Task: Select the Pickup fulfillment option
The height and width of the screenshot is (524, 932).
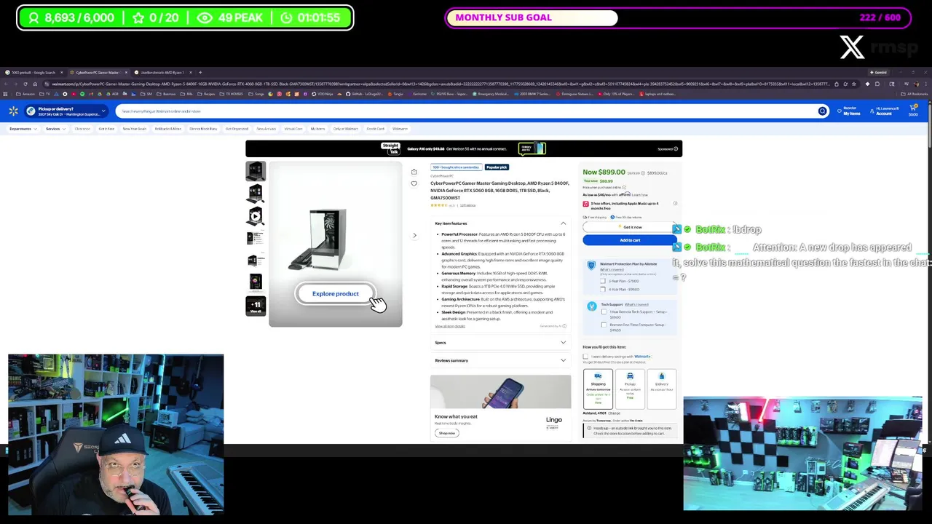Action: pyautogui.click(x=630, y=389)
